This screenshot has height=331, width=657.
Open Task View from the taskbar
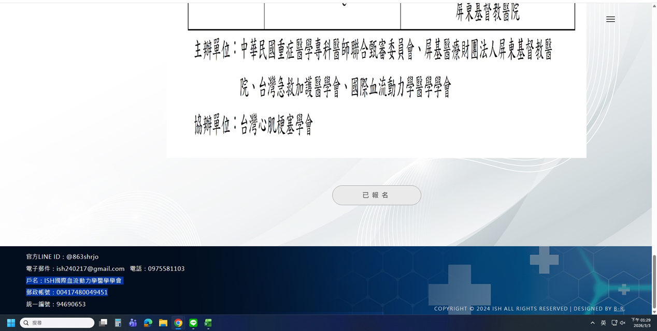coord(103,323)
